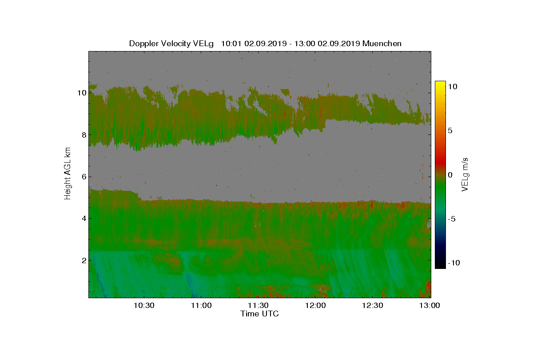Click the colorbar tick label 5
533x355 pixels.
pyautogui.click(x=450, y=131)
